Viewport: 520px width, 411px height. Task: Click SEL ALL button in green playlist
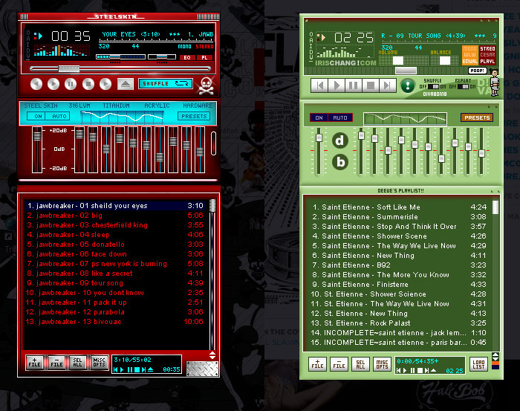coord(360,364)
